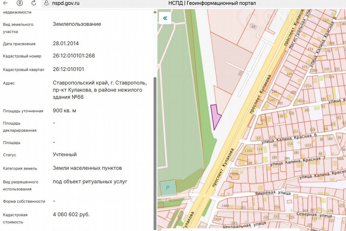Click the info panel scrollbar thumb
The height and width of the screenshot is (231, 346).
(x=155, y=151)
